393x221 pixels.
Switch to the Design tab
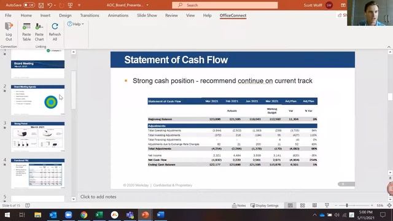(65, 15)
